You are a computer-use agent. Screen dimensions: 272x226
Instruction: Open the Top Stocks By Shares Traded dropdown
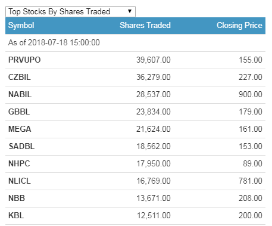click(70, 11)
